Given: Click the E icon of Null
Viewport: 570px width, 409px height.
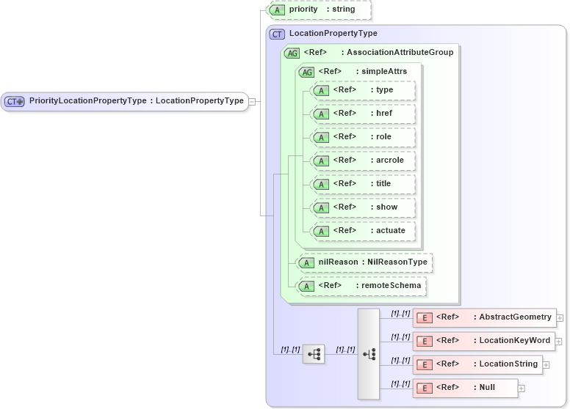Looking at the screenshot, I should point(425,388).
